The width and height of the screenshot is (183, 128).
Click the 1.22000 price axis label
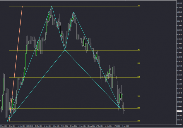(179, 17)
